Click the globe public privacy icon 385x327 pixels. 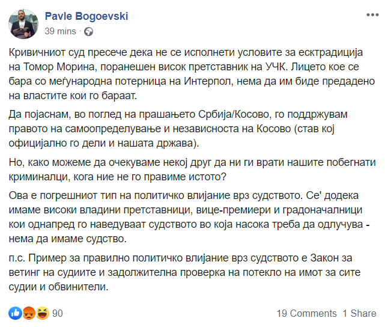coord(88,32)
